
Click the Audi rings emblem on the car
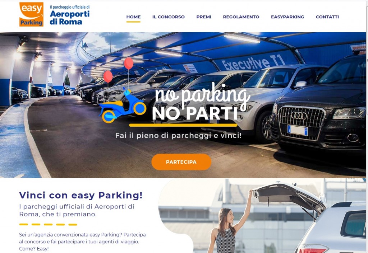coord(299,115)
